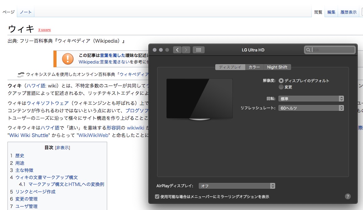This screenshot has width=363, height=210.
Task: Show all preferences grid icon
Action: pyautogui.click(x=199, y=50)
